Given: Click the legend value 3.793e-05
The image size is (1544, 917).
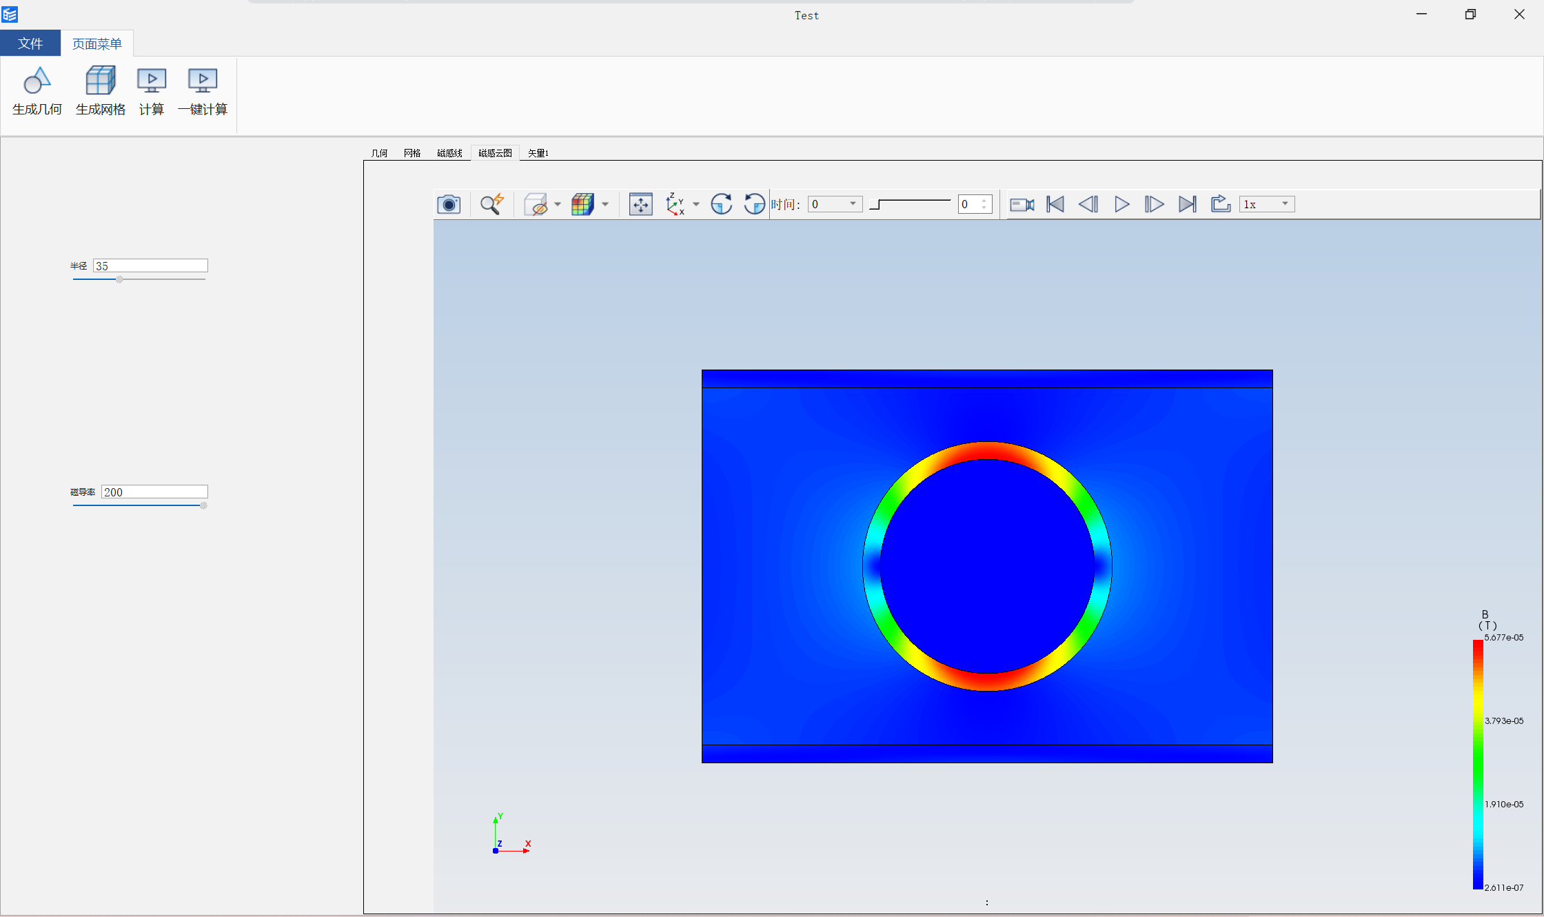Looking at the screenshot, I should tap(1504, 721).
